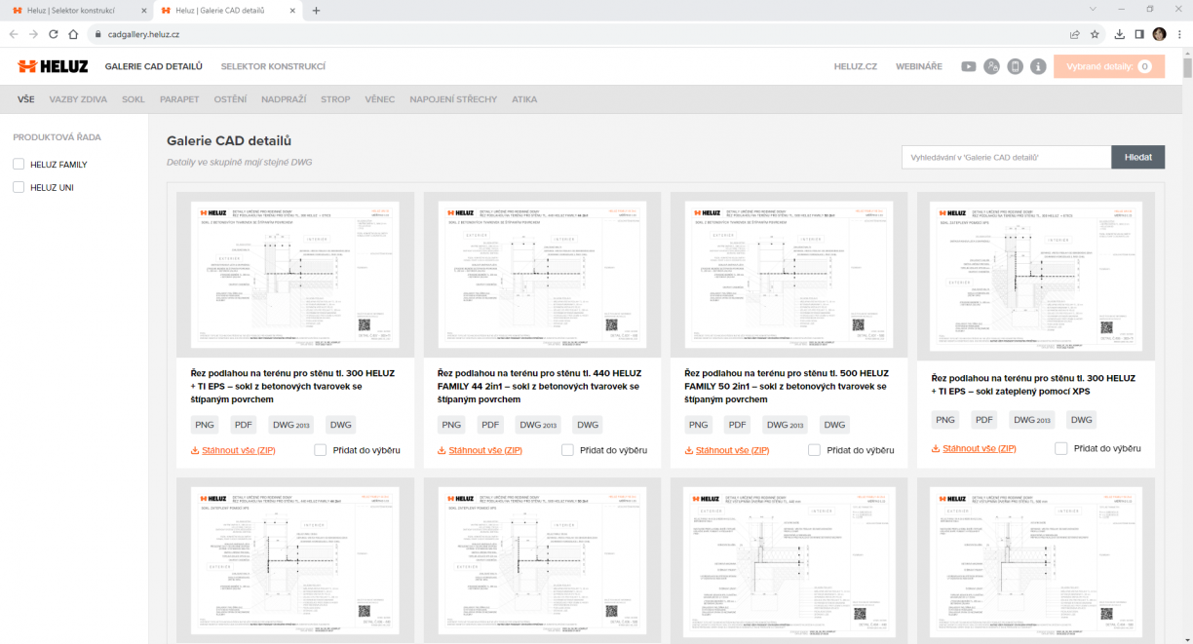This screenshot has height=644, width=1193.
Task: Focus the Galerie CAD detailů search field
Action: point(1007,157)
